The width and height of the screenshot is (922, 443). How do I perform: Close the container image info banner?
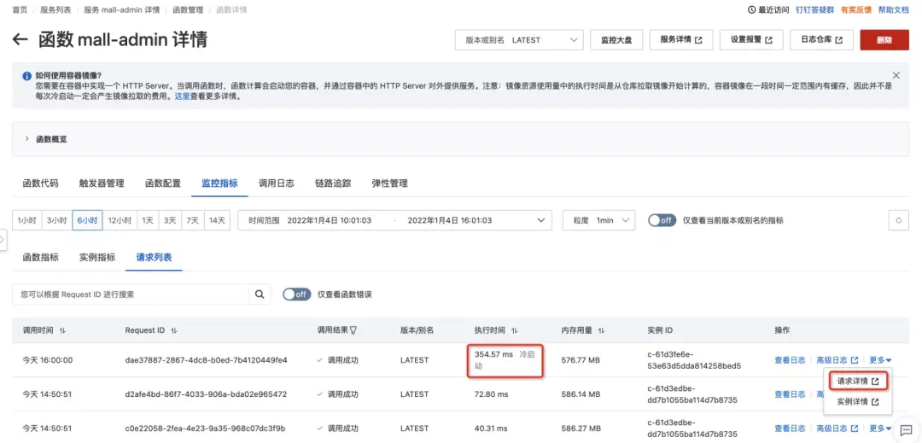tap(896, 75)
